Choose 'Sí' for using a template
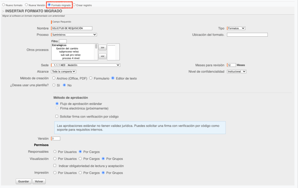Viewport: 298px width, 188px height. [54, 85]
